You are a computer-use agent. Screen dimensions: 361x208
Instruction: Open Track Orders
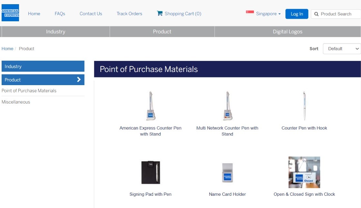[x=129, y=14]
